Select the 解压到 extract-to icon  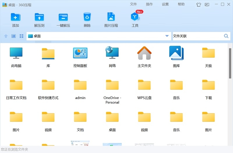[39, 17]
